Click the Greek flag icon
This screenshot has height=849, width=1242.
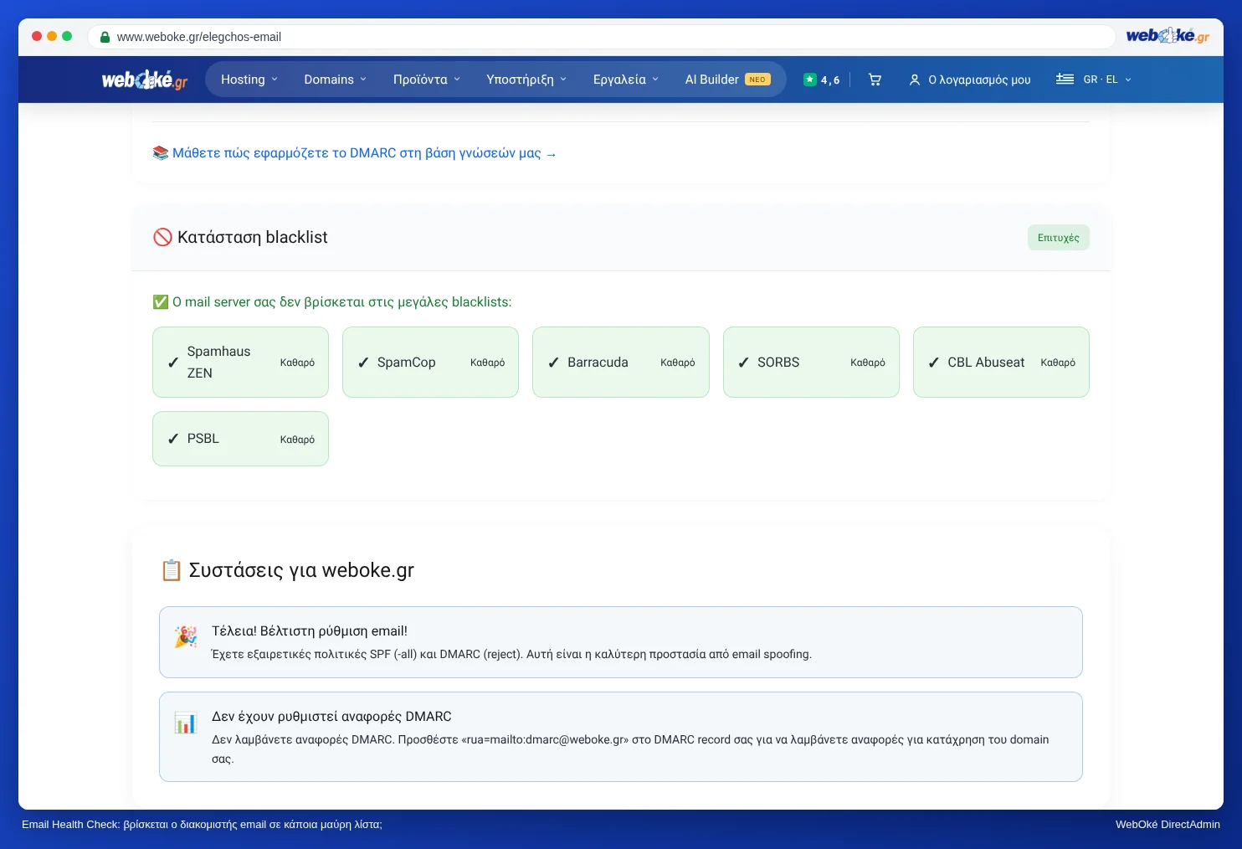coord(1065,79)
